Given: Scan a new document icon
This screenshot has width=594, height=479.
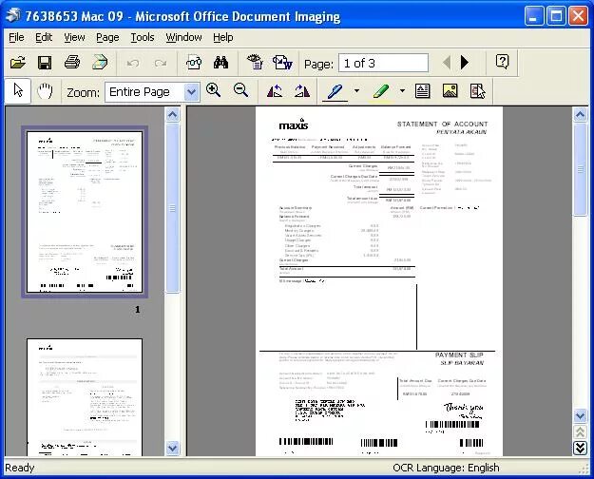Looking at the screenshot, I should pos(100,63).
